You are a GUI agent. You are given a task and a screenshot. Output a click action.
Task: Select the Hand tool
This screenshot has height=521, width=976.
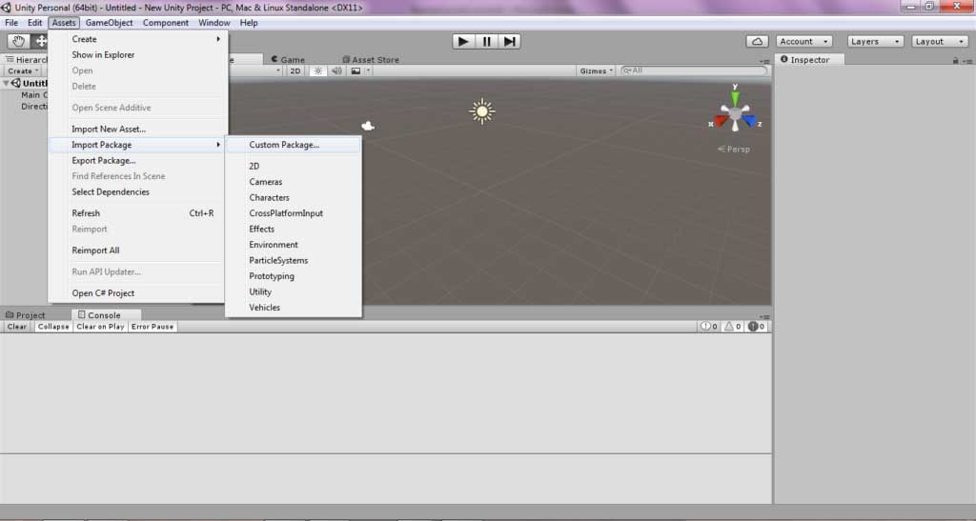pos(18,42)
